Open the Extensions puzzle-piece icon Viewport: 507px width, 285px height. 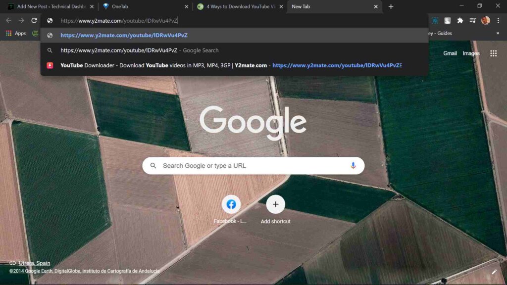tap(460, 21)
